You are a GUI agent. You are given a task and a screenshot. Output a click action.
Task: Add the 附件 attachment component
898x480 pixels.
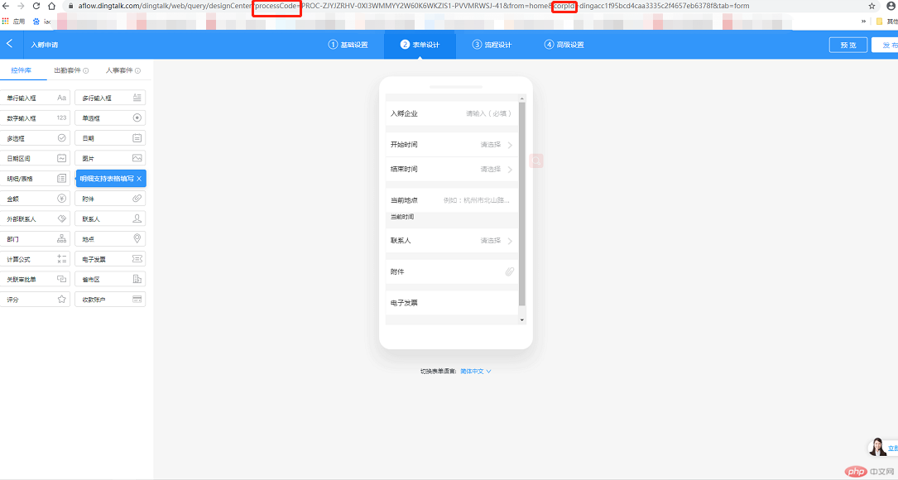click(108, 198)
